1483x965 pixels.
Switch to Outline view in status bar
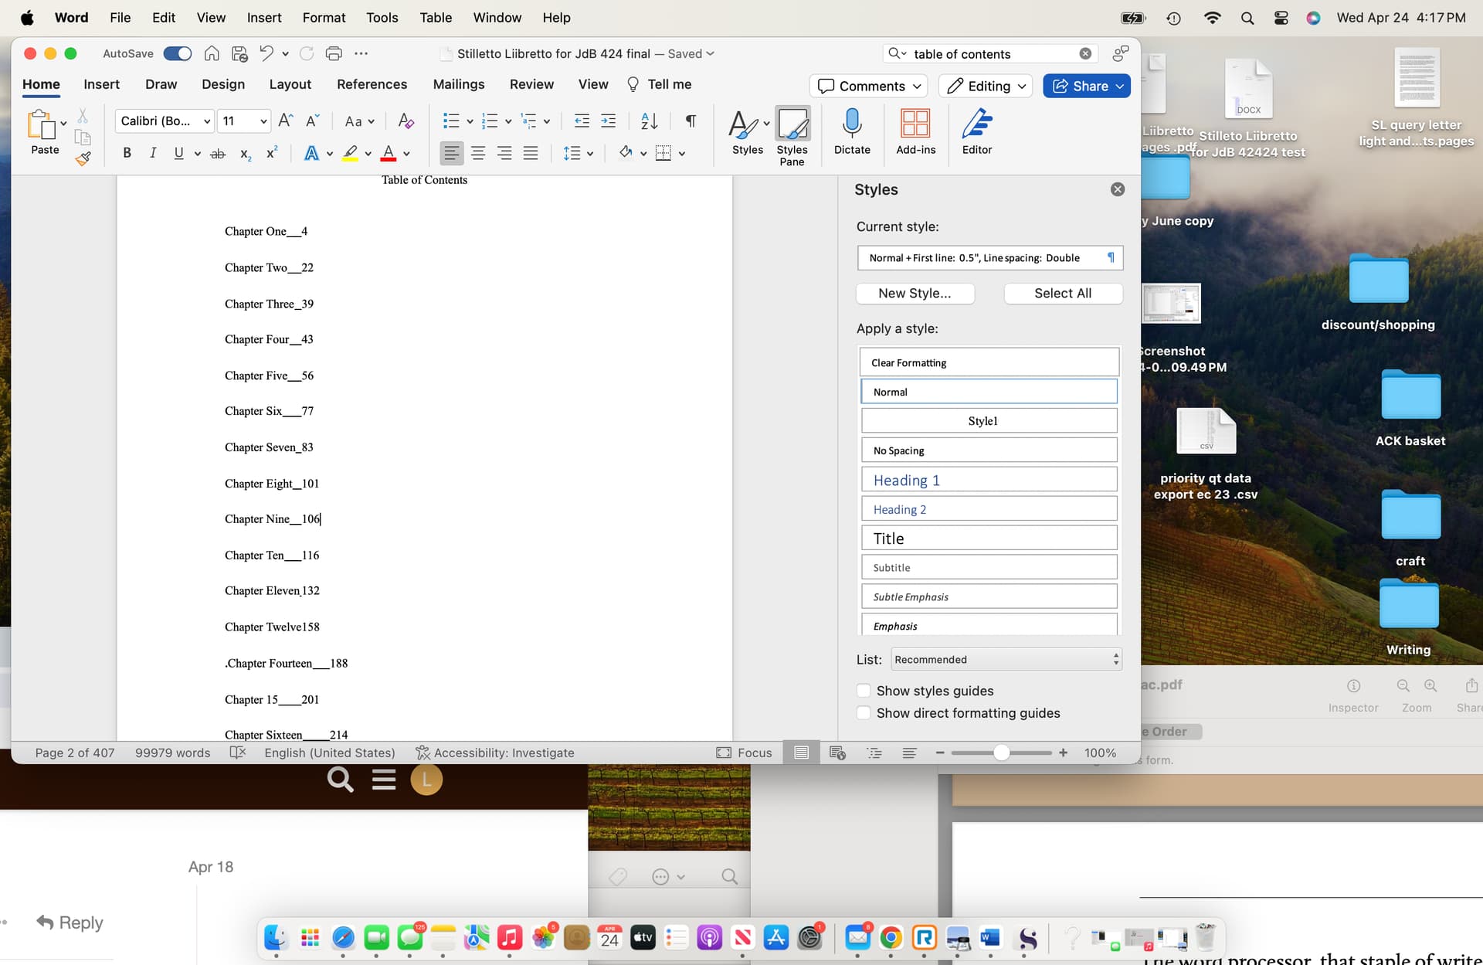click(x=874, y=753)
